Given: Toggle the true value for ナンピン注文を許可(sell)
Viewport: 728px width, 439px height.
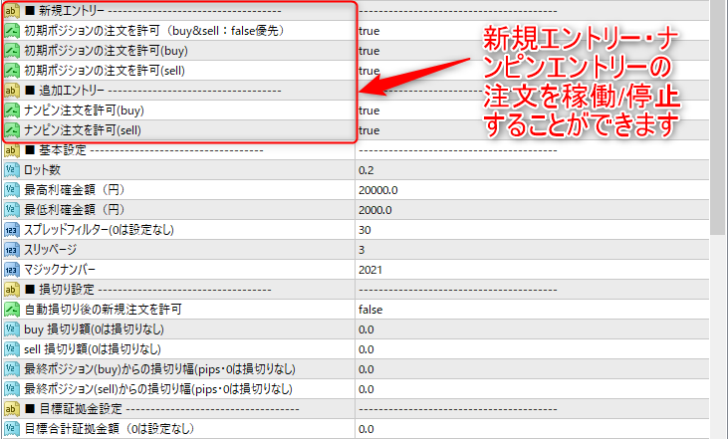Looking at the screenshot, I should click(x=368, y=130).
